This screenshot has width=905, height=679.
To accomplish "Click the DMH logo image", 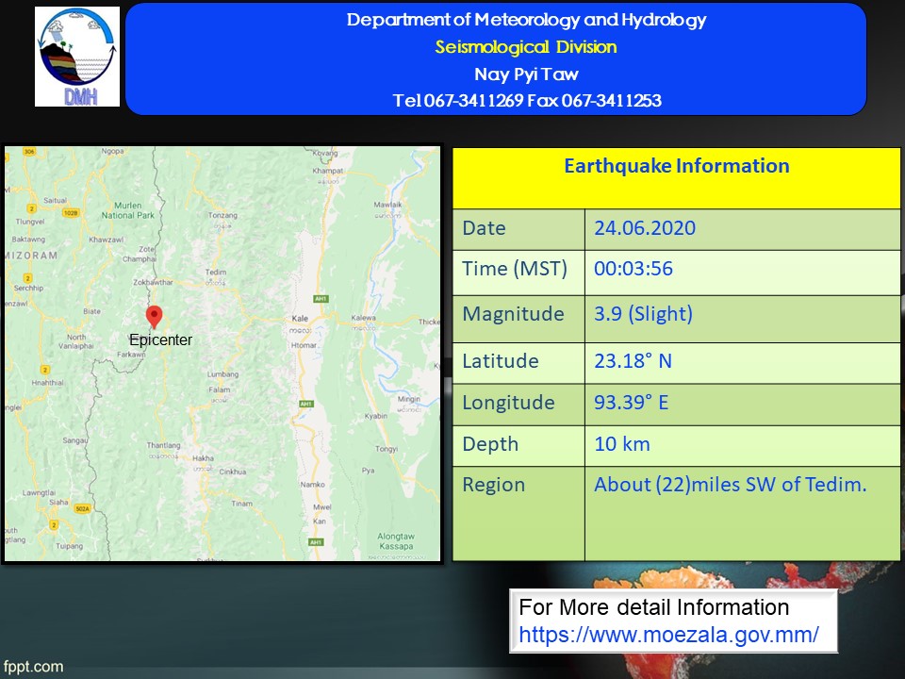I will [x=77, y=57].
